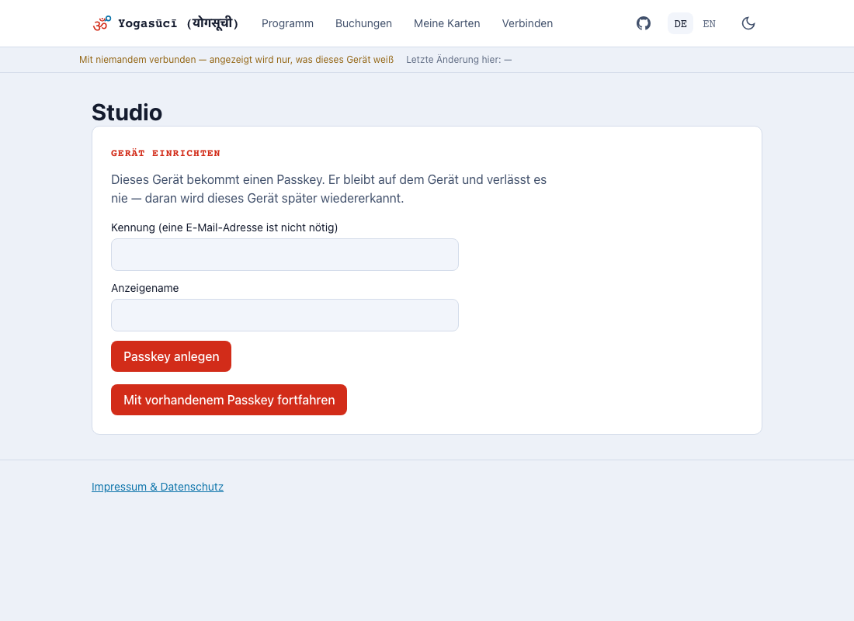Switch language to EN
Viewport: 854px width, 621px height.
[709, 23]
